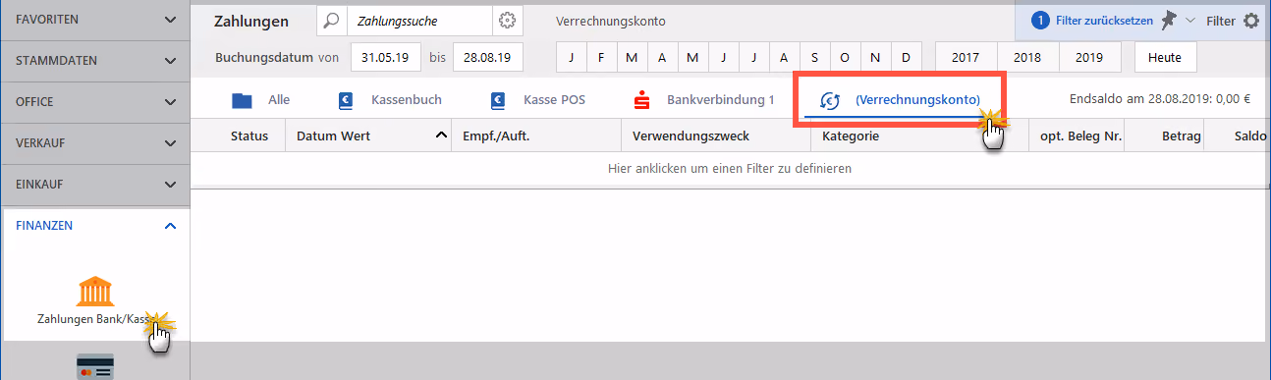
Task: Sort by the Status column header
Action: pyautogui.click(x=249, y=136)
